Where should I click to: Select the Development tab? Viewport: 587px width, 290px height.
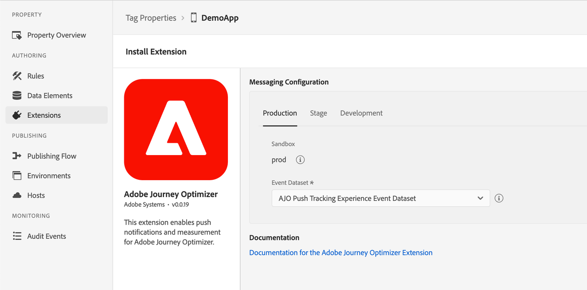(x=361, y=113)
